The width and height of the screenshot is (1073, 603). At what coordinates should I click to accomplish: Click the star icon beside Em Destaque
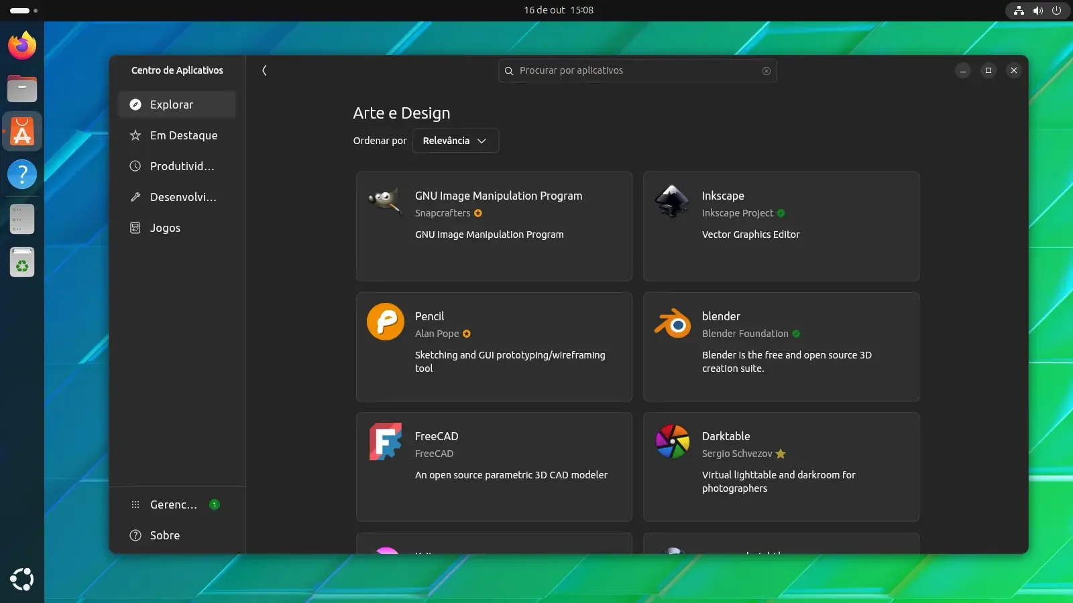(135, 135)
